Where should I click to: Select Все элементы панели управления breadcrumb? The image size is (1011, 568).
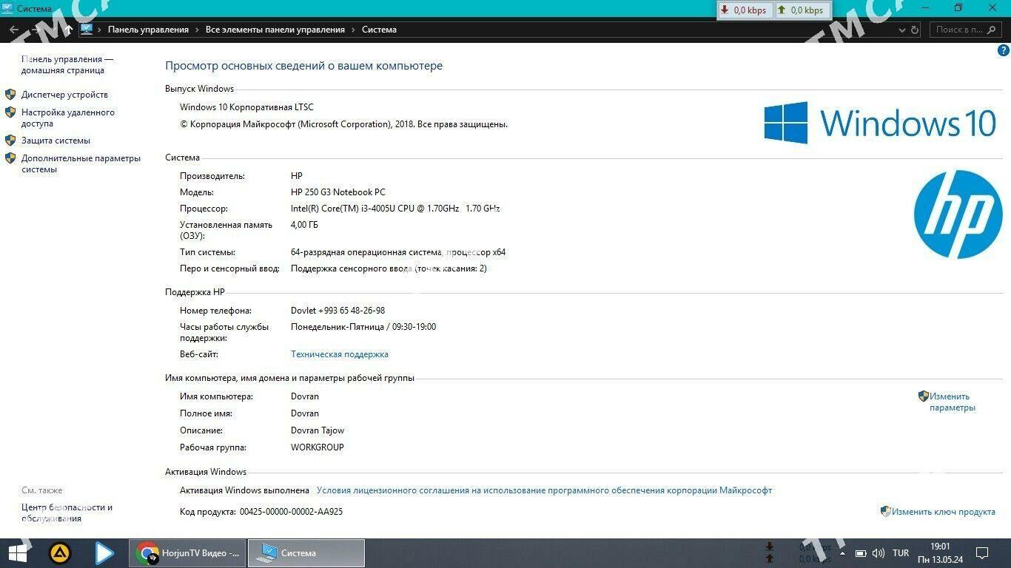(275, 30)
